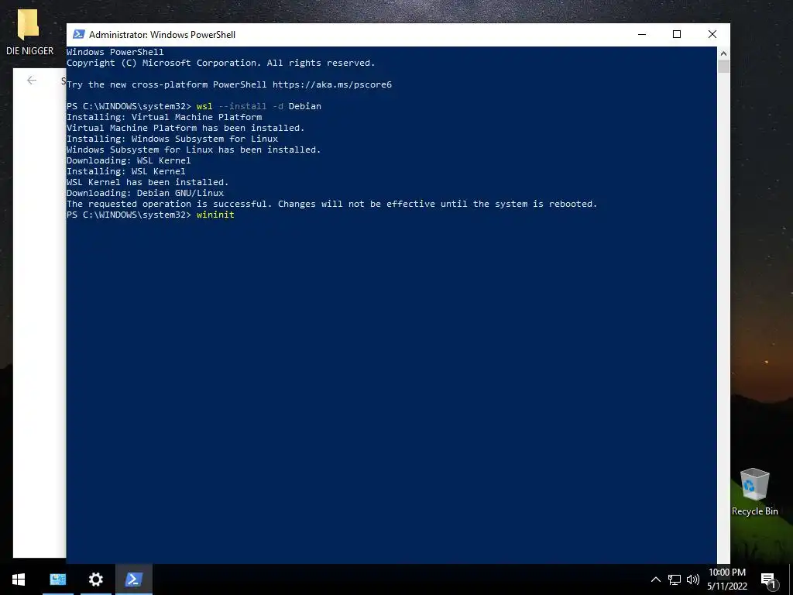This screenshot has height=595, width=793.
Task: Click 'Windows Subsystem for Linux has been installed.' line
Action: coord(194,150)
